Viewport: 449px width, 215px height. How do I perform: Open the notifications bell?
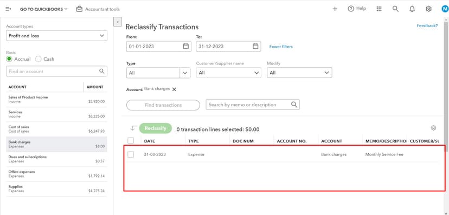tap(412, 9)
